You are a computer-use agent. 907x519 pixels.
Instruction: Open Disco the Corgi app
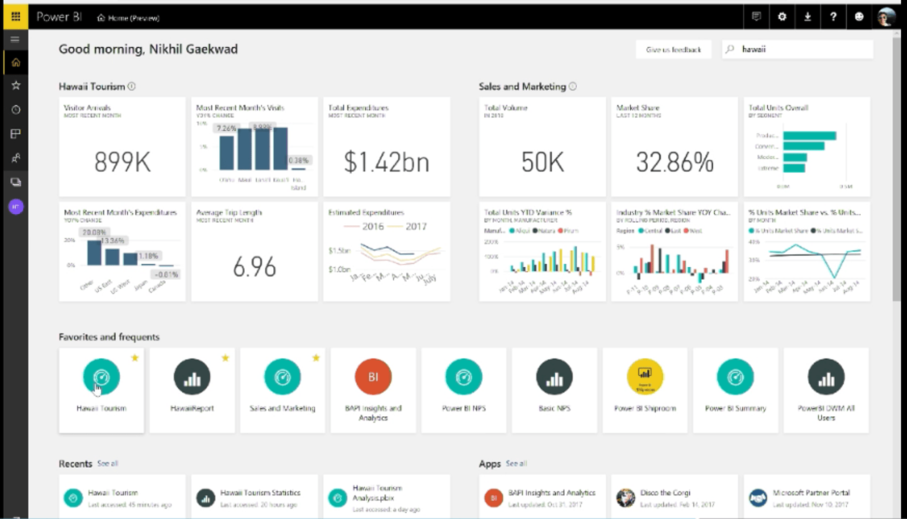coord(674,497)
